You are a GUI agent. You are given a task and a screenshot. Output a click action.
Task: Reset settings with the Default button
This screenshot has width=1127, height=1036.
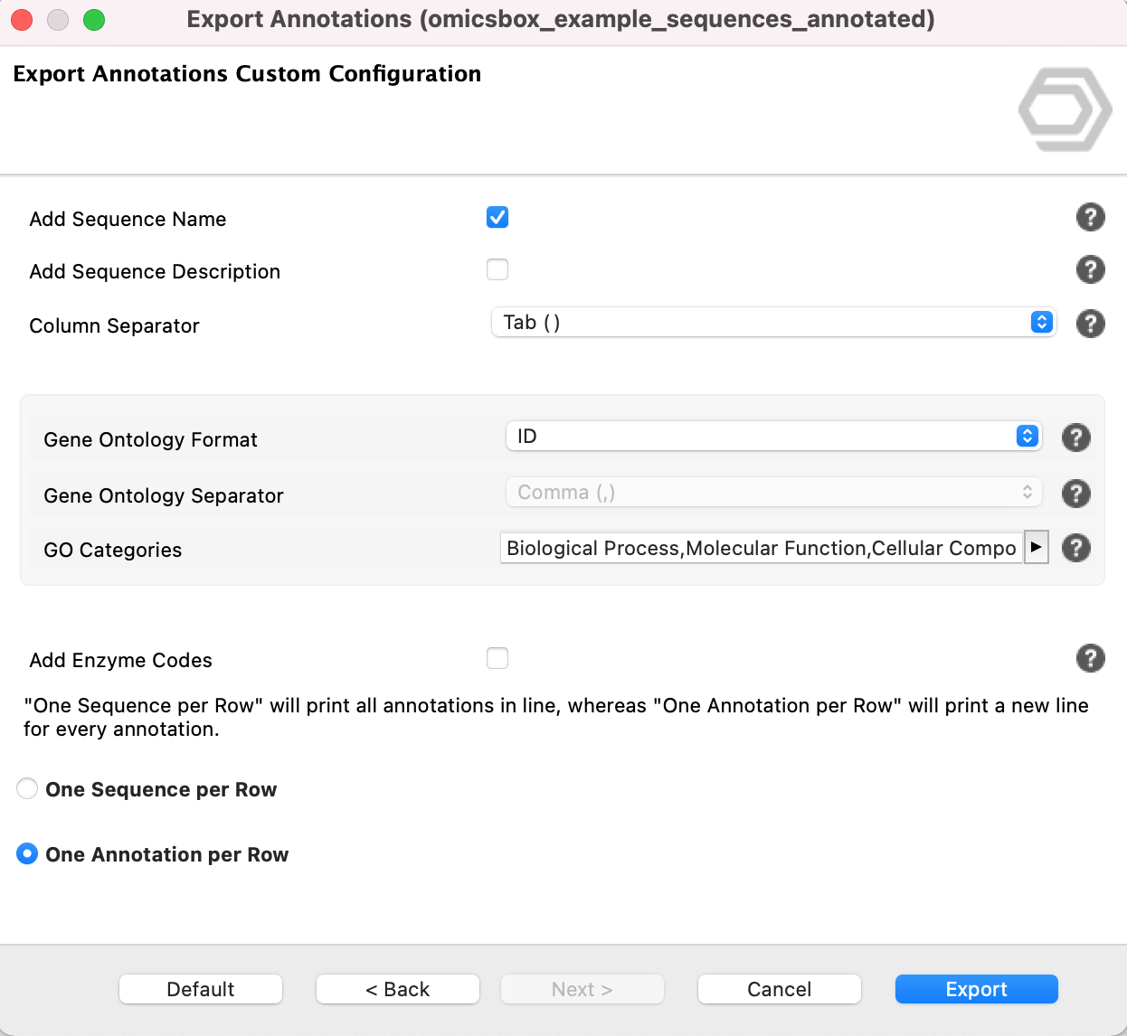tap(201, 989)
